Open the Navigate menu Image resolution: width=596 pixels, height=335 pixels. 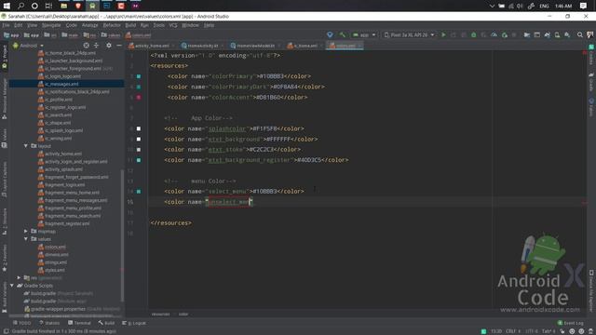tap(51, 25)
